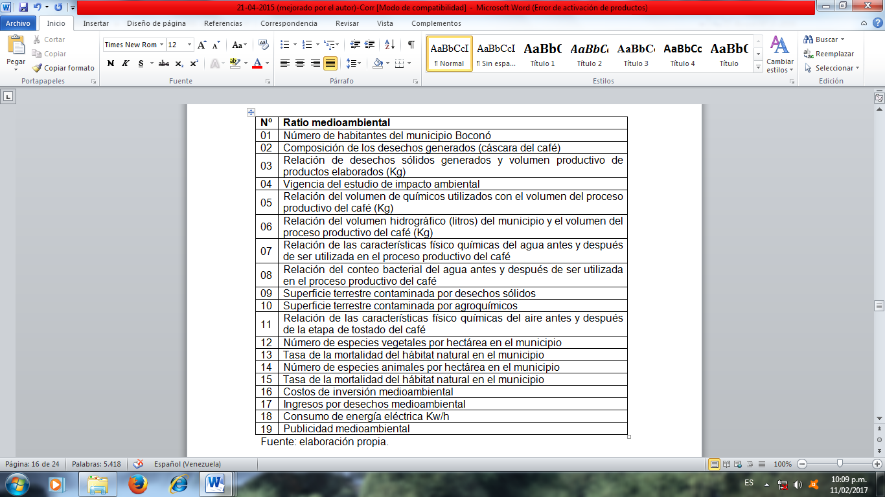
Task: Toggle show paragraph marks (¶)
Action: point(411,45)
